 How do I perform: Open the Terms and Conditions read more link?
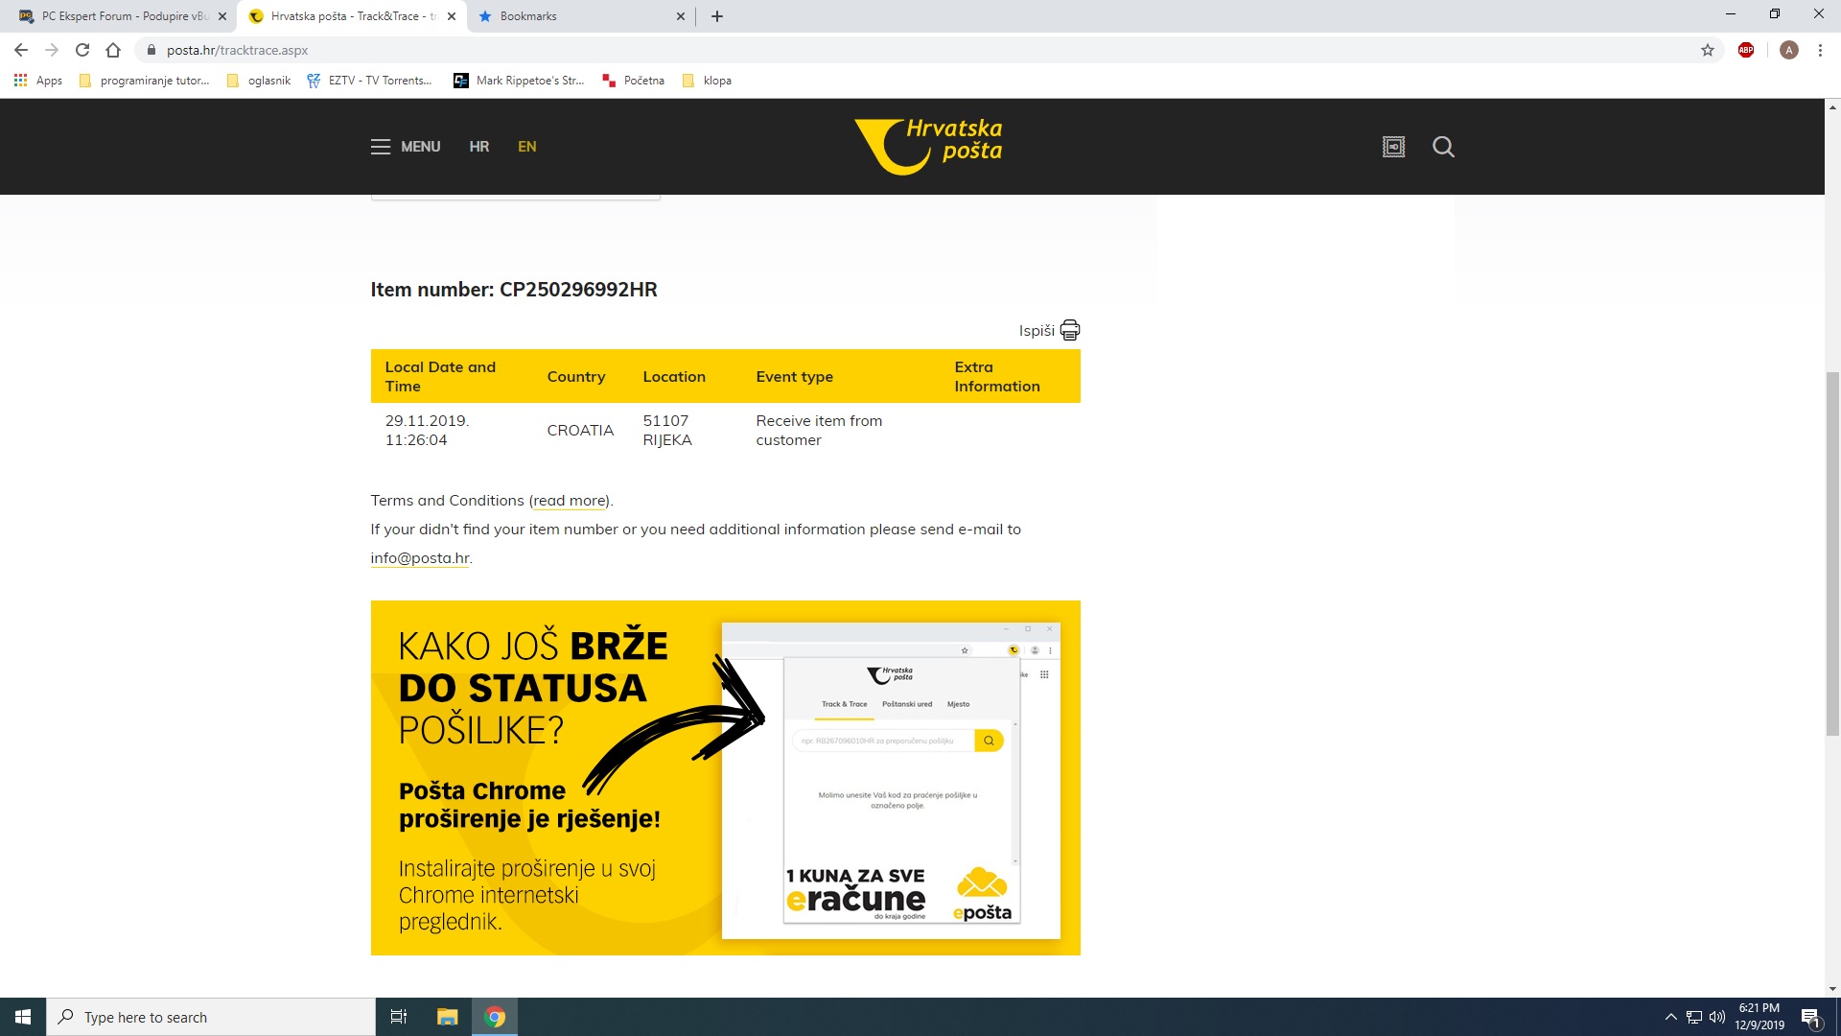(570, 501)
